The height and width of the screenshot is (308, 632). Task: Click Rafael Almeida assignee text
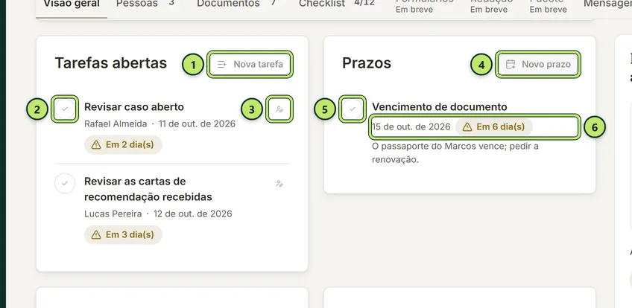point(116,123)
